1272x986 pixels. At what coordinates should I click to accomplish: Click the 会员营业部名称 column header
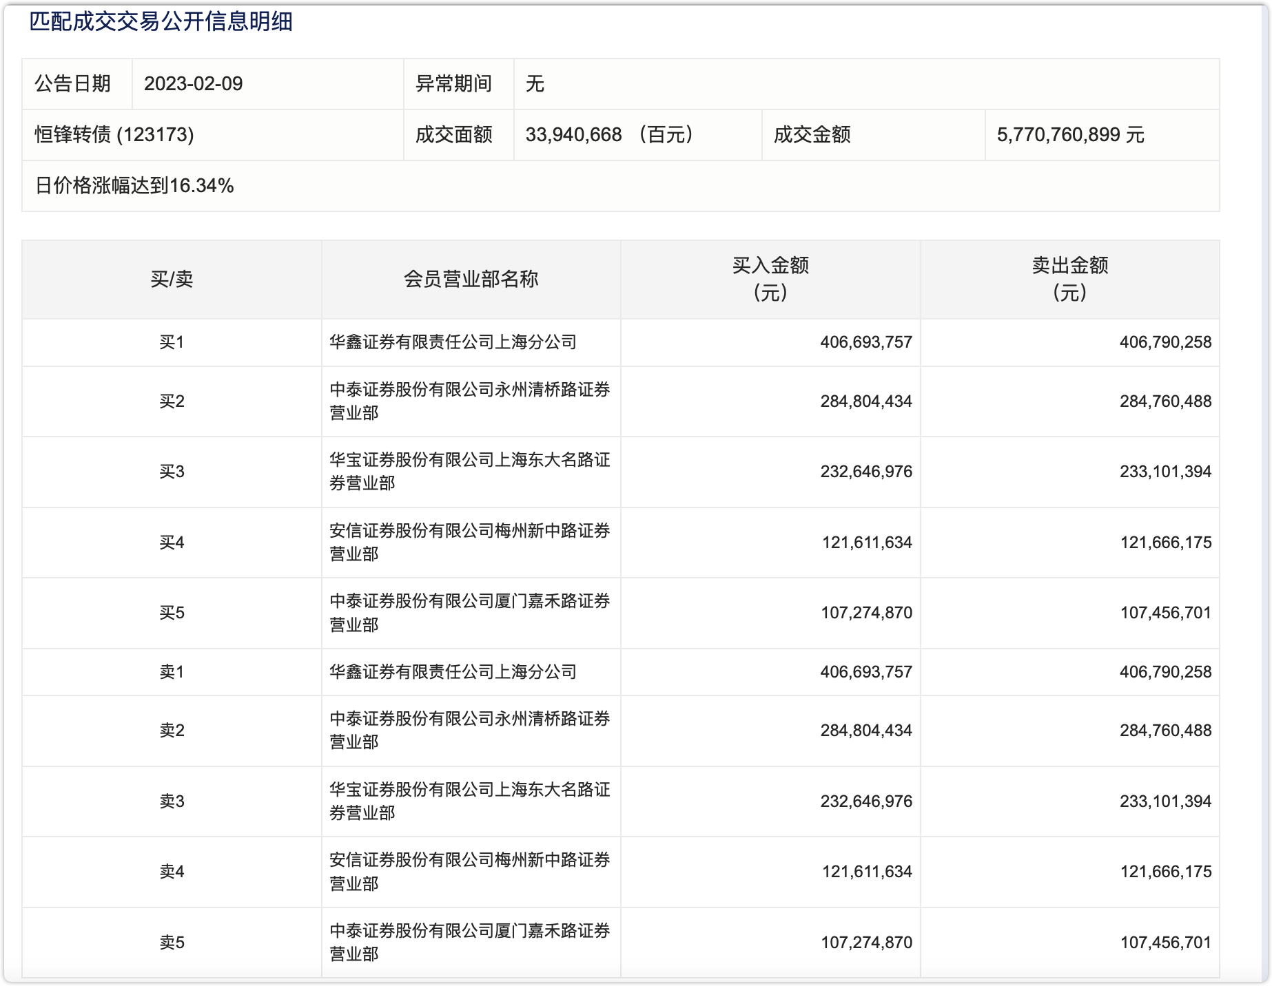click(x=471, y=280)
